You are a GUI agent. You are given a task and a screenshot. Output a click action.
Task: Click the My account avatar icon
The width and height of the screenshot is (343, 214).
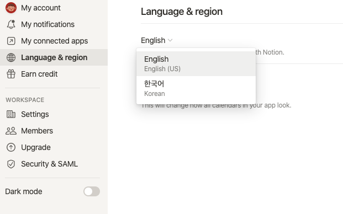pyautogui.click(x=11, y=8)
